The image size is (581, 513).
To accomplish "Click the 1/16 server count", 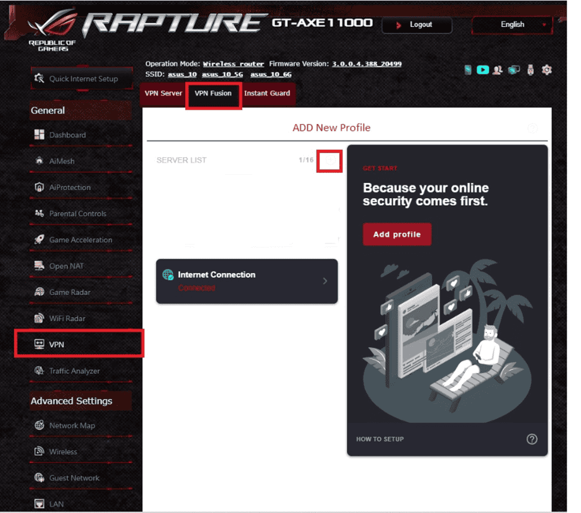I will [306, 160].
